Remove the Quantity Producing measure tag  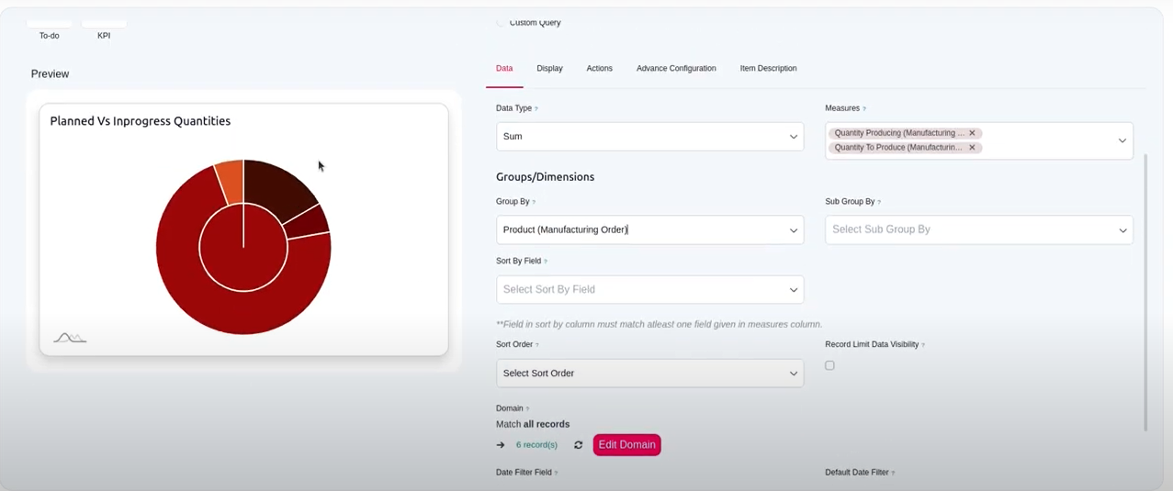[x=972, y=133]
